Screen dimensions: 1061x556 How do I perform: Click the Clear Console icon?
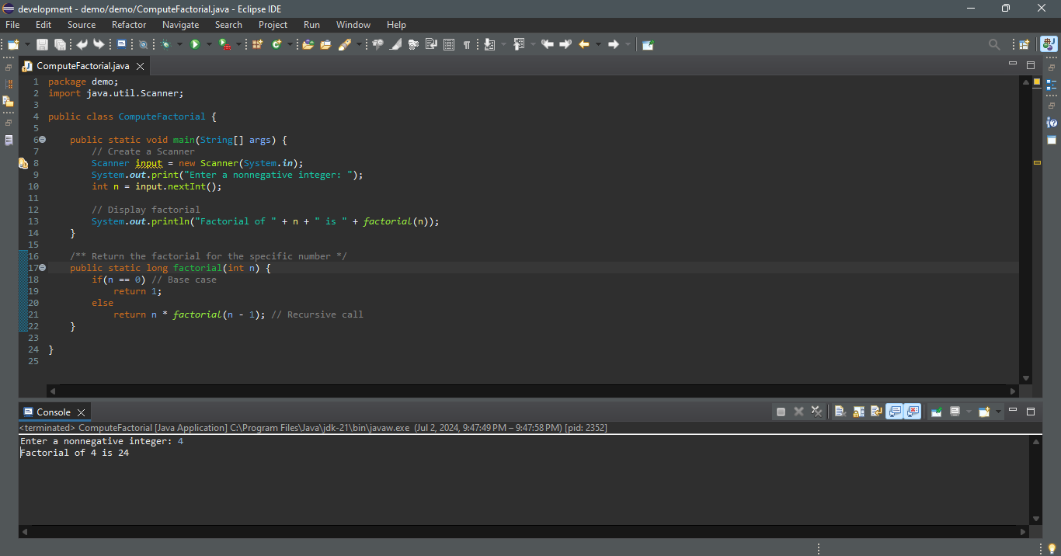pyautogui.click(x=840, y=412)
